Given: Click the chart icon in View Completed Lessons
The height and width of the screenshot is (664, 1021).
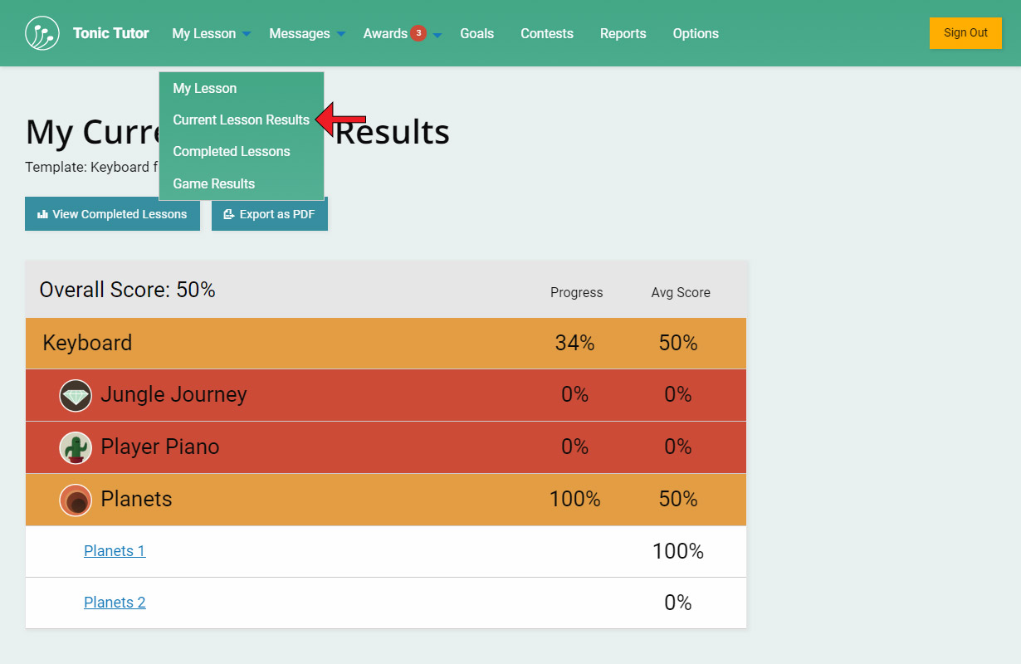Looking at the screenshot, I should [x=43, y=214].
